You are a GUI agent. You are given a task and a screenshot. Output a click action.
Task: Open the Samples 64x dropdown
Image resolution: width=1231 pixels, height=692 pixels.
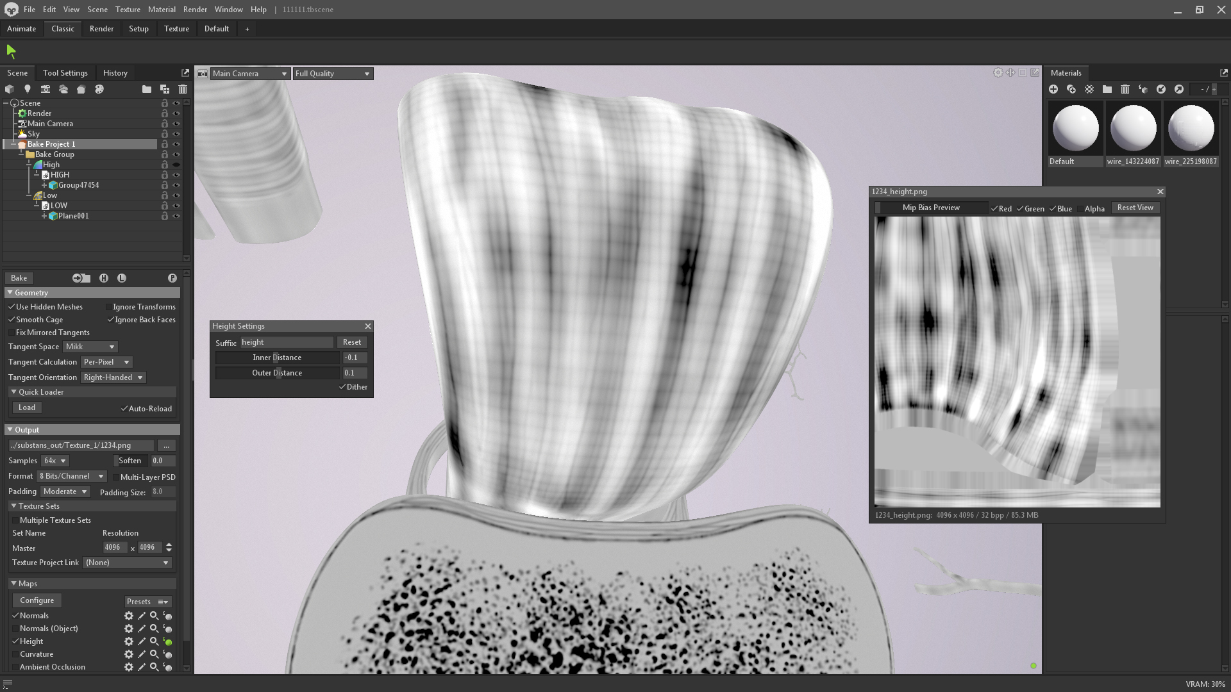pyautogui.click(x=54, y=461)
